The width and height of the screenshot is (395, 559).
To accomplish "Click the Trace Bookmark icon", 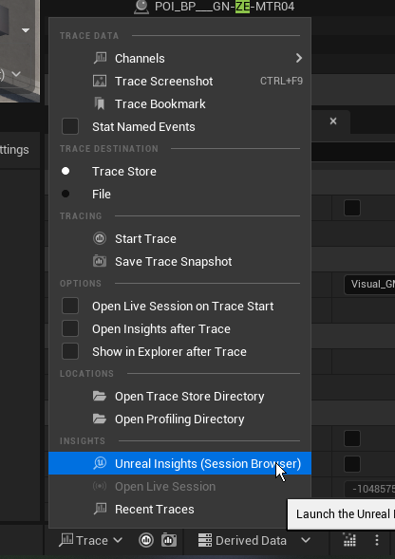I will click(x=100, y=103).
